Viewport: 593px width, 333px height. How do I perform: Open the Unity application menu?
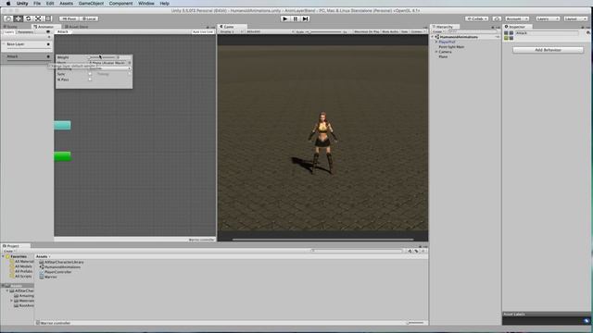pyautogui.click(x=22, y=4)
